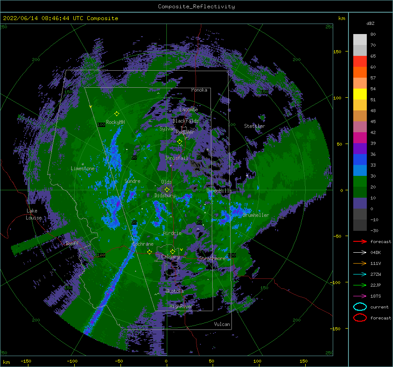Click the Drumheller city label
Viewport: 393px width, 367px height.
[256, 215]
